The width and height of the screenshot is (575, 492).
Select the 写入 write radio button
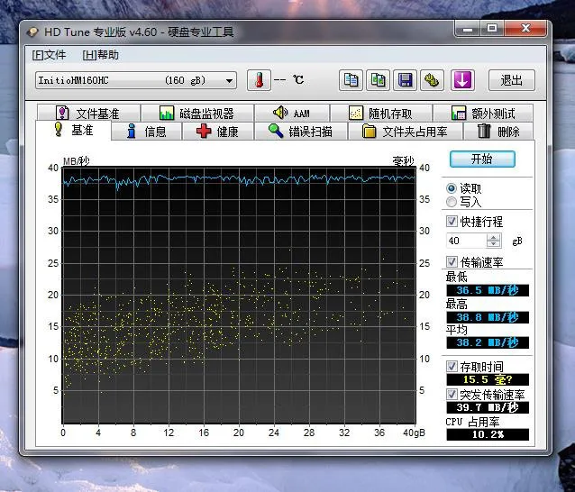(x=452, y=202)
